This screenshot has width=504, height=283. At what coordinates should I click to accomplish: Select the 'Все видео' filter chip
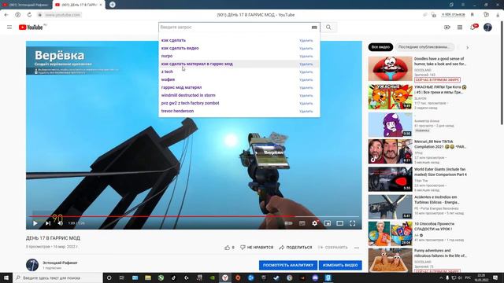click(380, 47)
